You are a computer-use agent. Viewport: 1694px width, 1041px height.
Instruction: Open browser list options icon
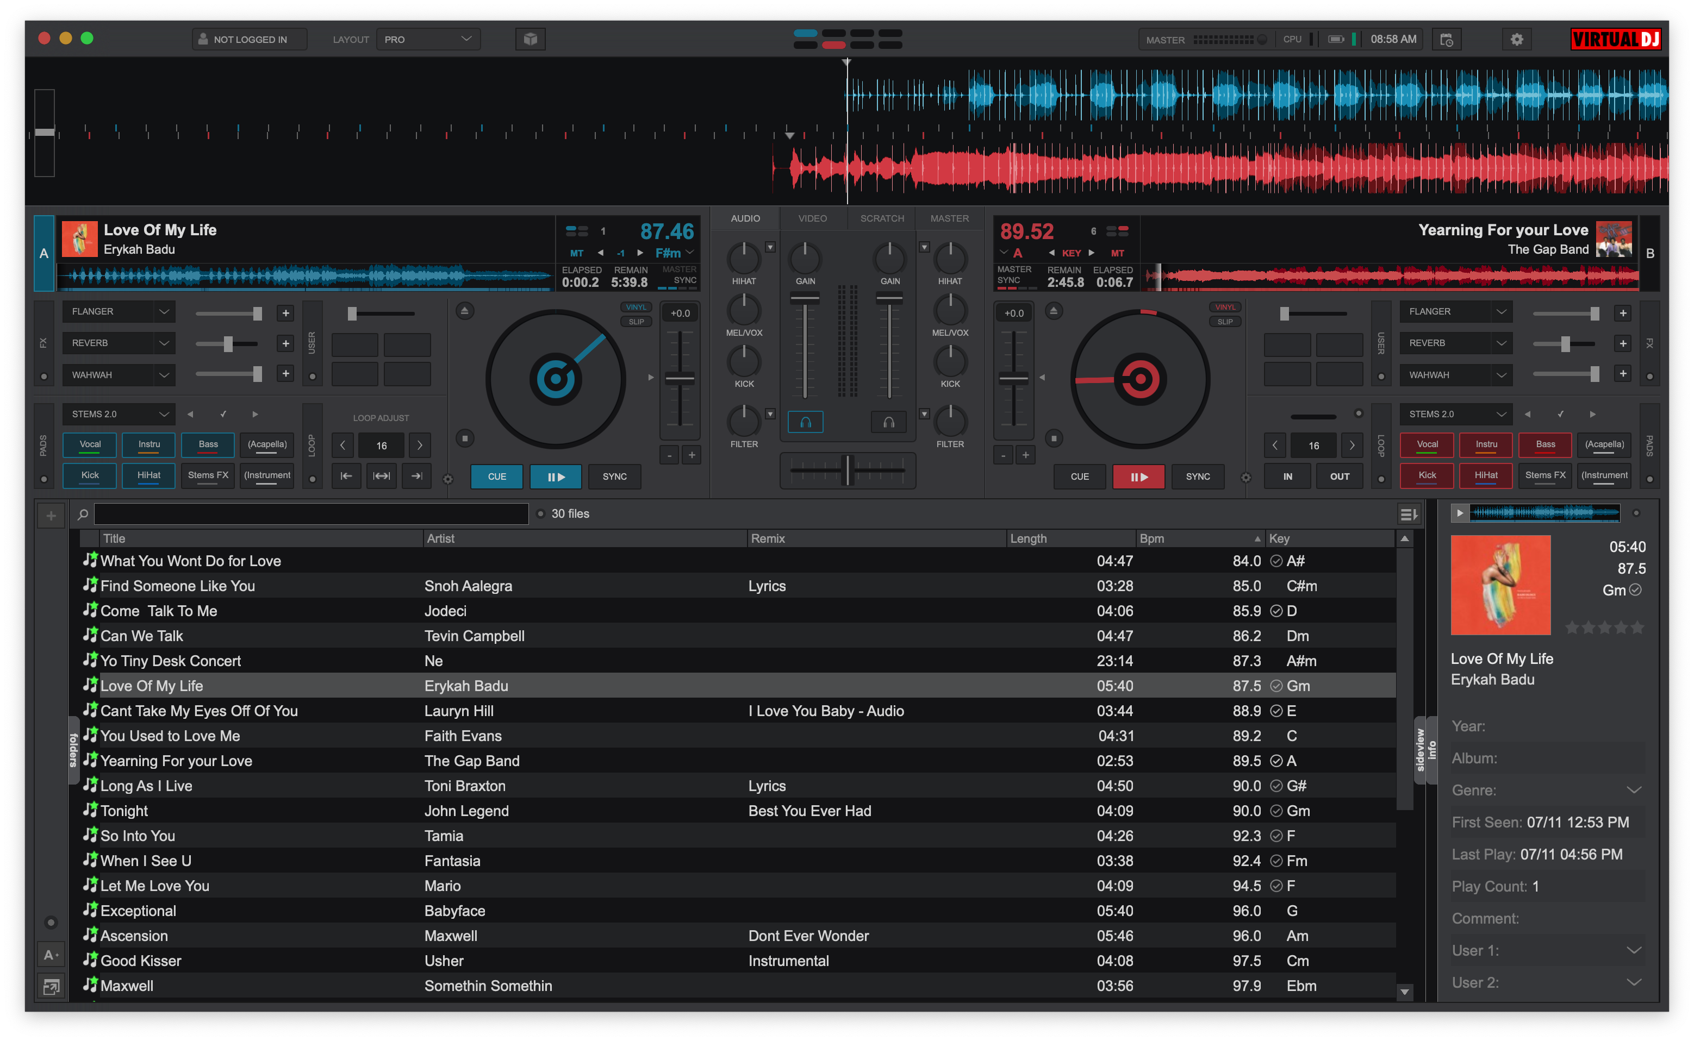pyautogui.click(x=1407, y=513)
